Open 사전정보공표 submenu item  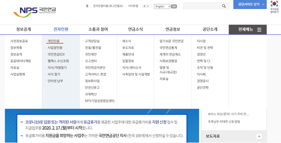(19, 41)
